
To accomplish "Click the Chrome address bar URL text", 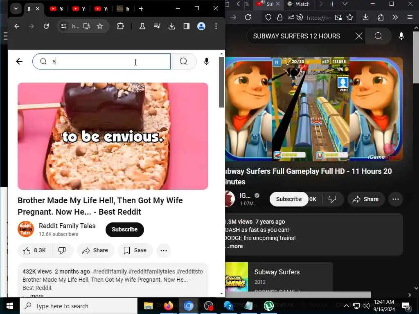I will (x=76, y=26).
